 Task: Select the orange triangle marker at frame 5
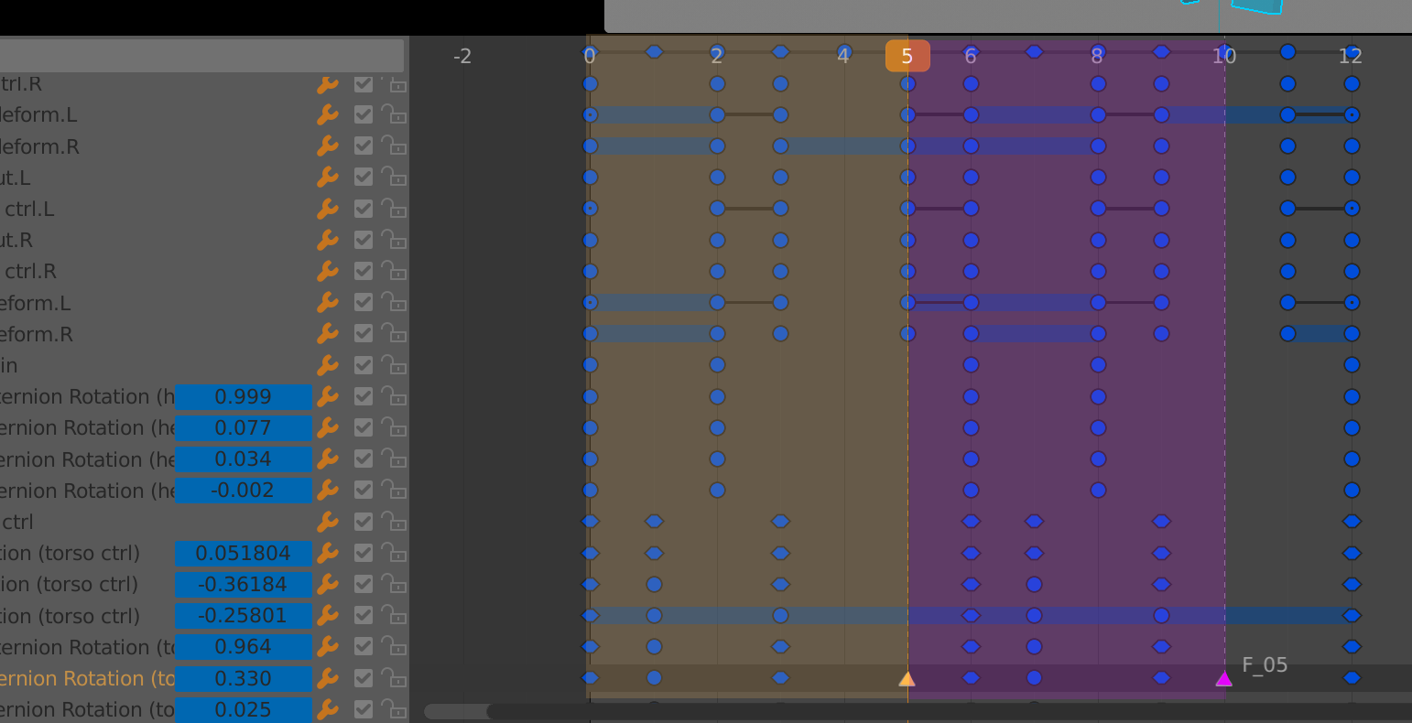pyautogui.click(x=907, y=678)
